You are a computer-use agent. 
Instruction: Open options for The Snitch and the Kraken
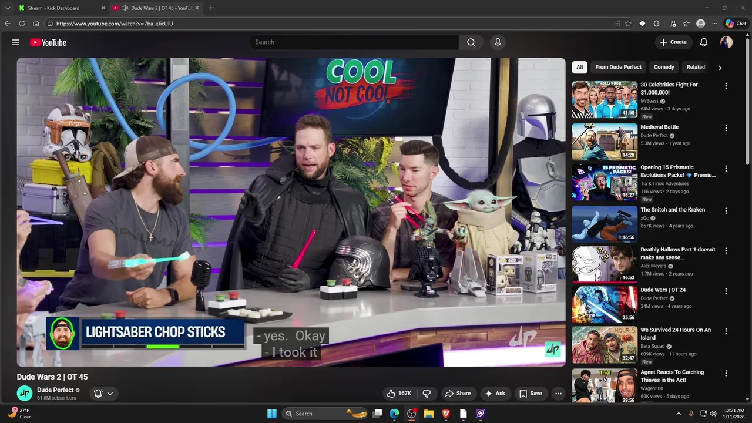point(726,210)
